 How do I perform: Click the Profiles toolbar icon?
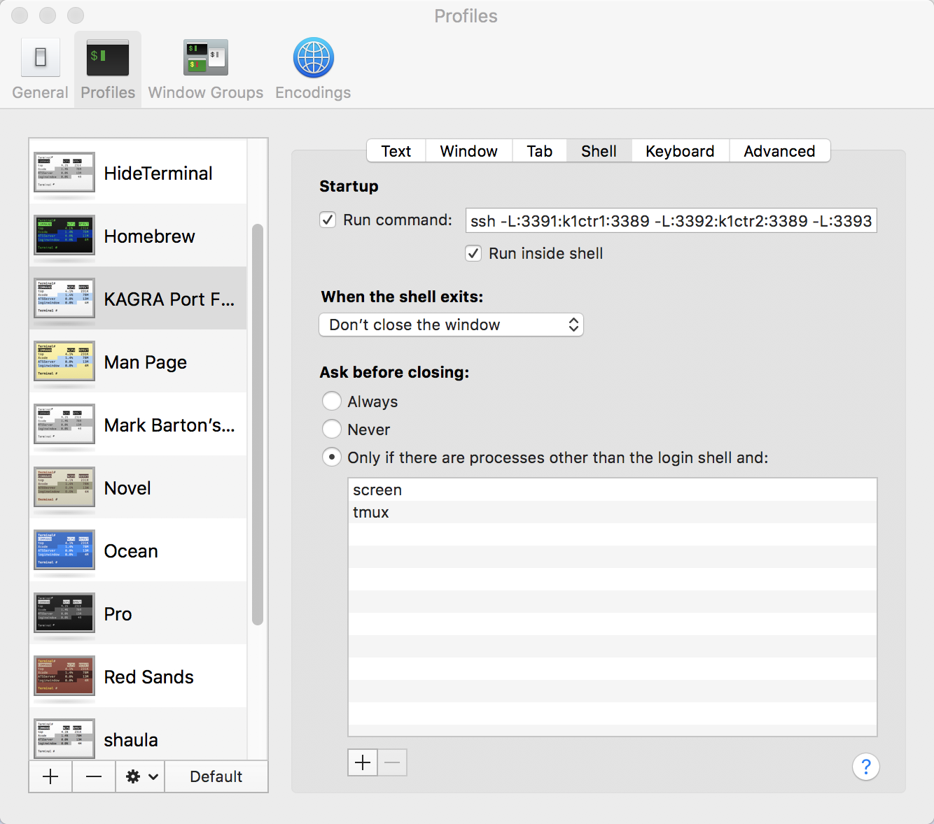108,69
